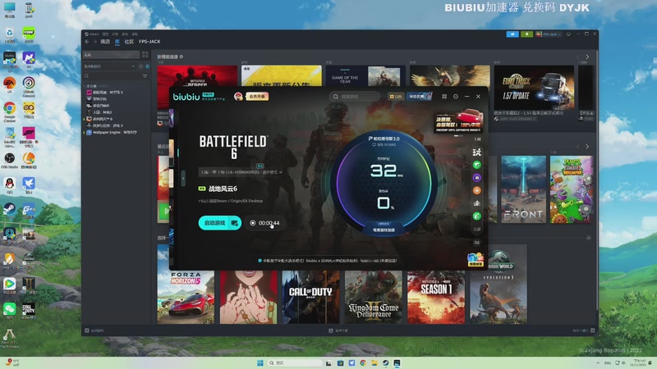The width and height of the screenshot is (657, 369).
Task: Open the server node selector under Battlefield 6 title
Action: 241,172
